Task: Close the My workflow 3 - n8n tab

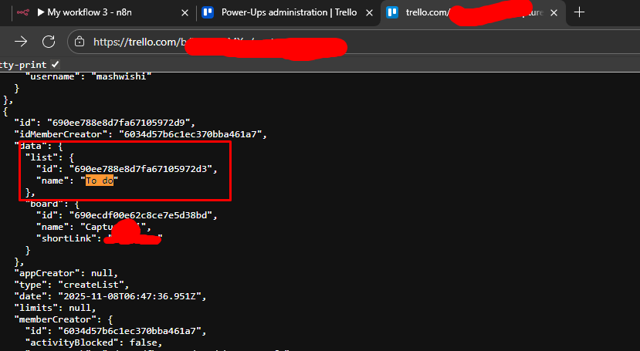Action: pos(185,13)
